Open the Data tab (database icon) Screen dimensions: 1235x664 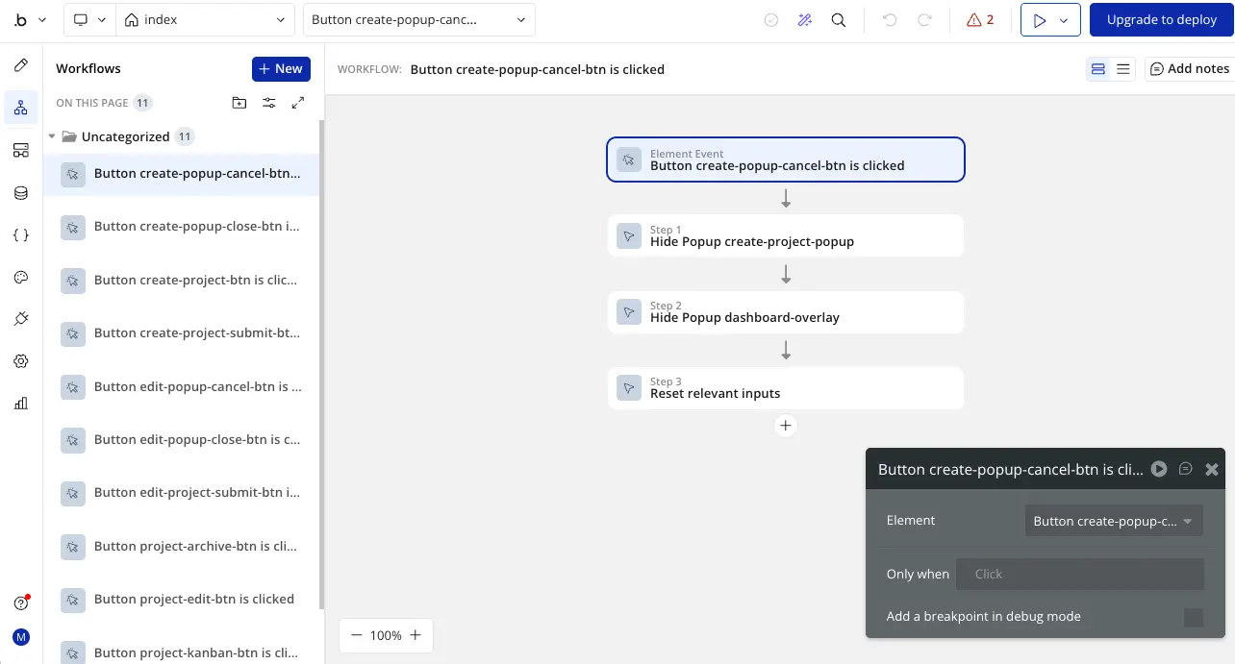point(21,192)
